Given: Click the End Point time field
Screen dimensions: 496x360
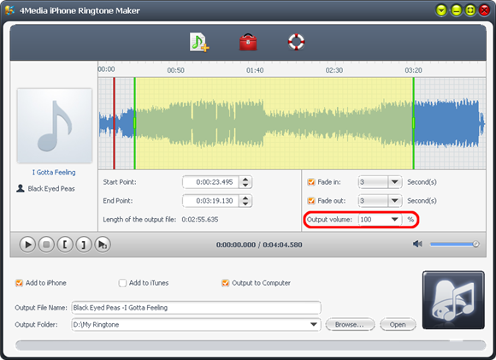Looking at the screenshot, I should pyautogui.click(x=210, y=201).
